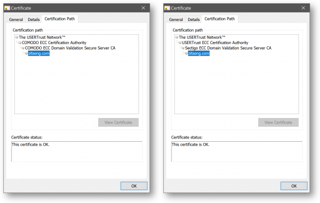
Task: Select COMODO ECC Domain Validation Secure Server CA
Action: tap(70, 48)
